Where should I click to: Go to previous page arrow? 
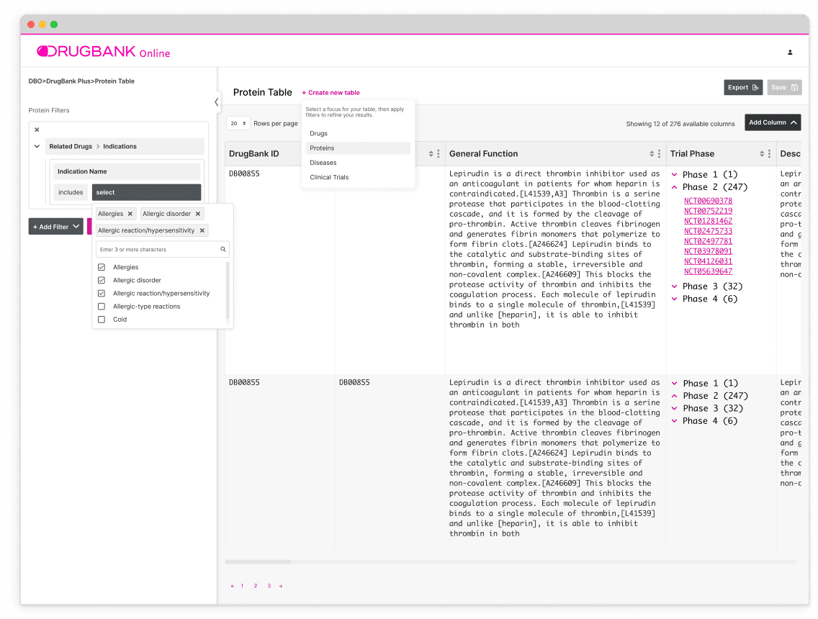pyautogui.click(x=232, y=586)
